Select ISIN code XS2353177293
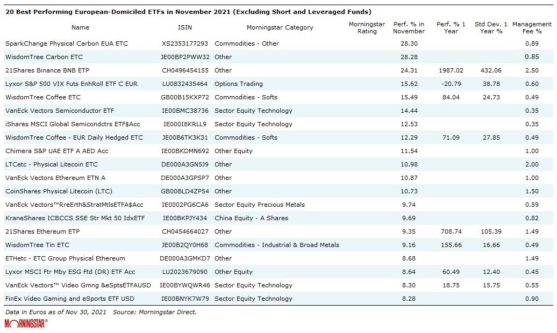Screen dimensions: 557x333 pyautogui.click(x=184, y=44)
